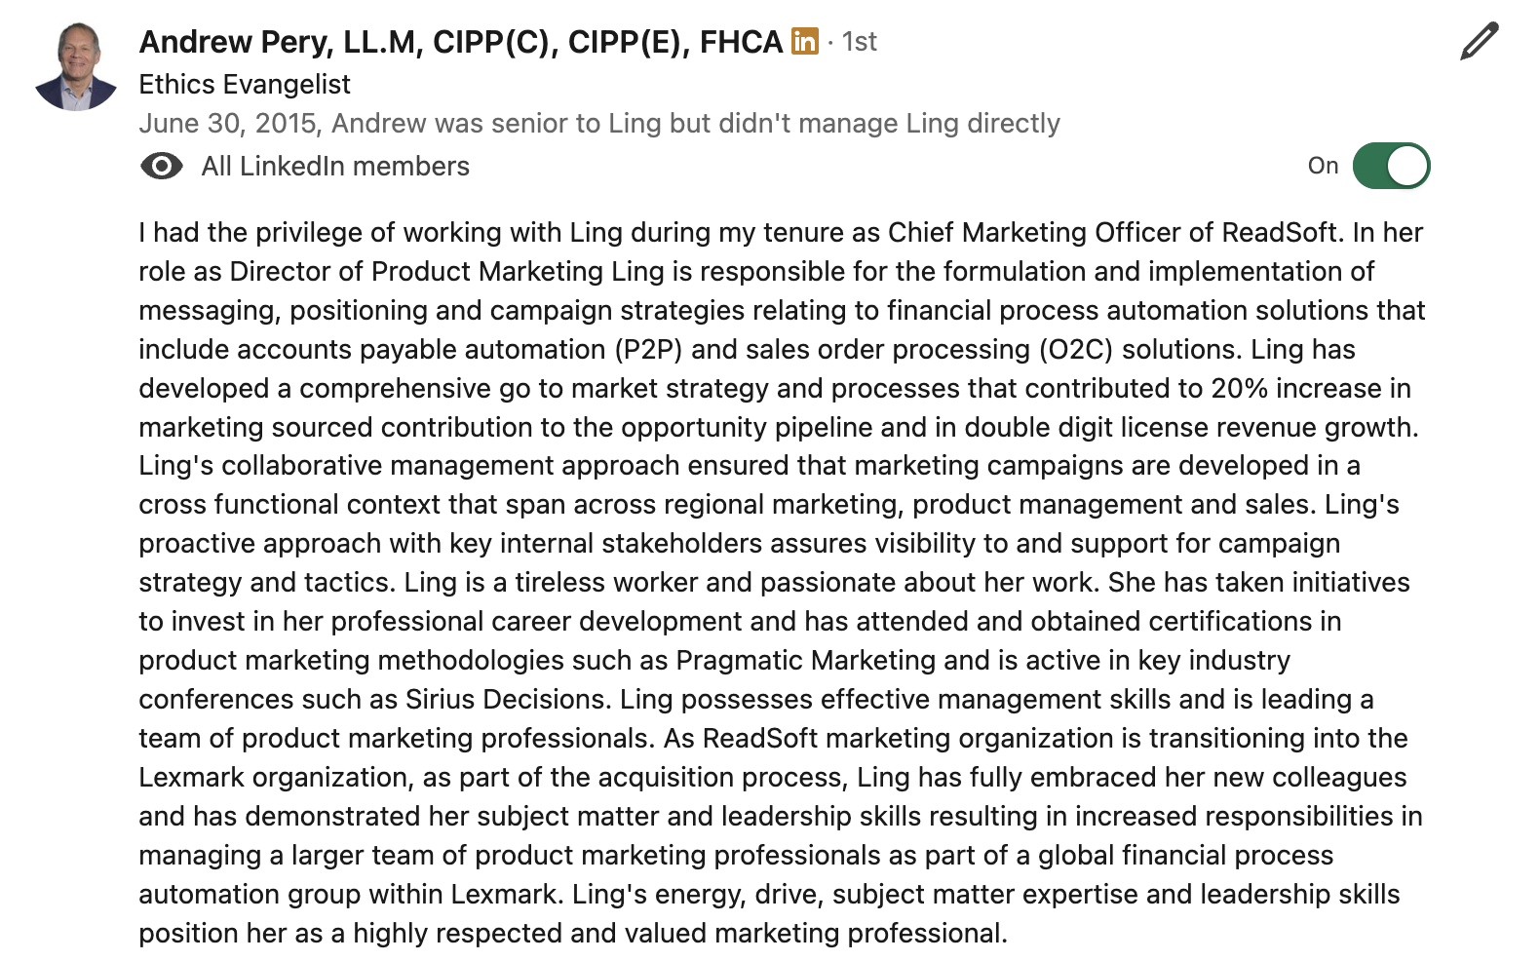Click the eye visibility icon
Image resolution: width=1540 pixels, height=961 pixels.
pyautogui.click(x=161, y=167)
